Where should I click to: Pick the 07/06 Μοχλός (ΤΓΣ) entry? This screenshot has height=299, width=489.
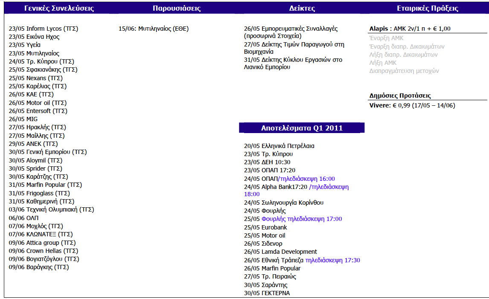pos(36,226)
